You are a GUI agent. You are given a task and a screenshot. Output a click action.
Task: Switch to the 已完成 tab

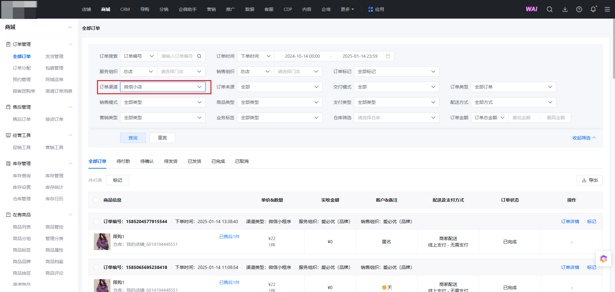coord(218,161)
